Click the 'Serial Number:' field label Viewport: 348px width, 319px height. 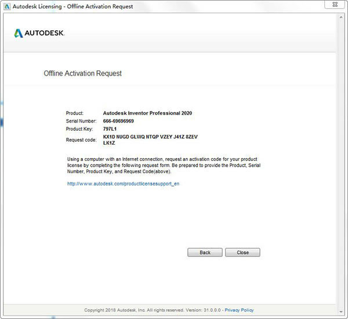[x=82, y=121]
